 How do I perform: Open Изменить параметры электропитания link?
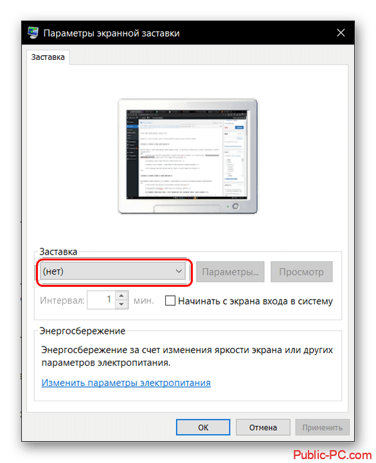(x=126, y=383)
